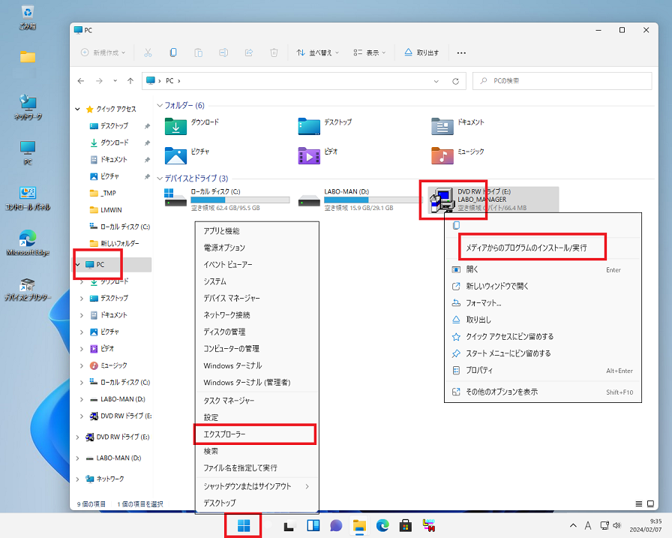The image size is (672, 538).
Task: Click the Delete trash icon in toolbar
Action: tap(274, 53)
